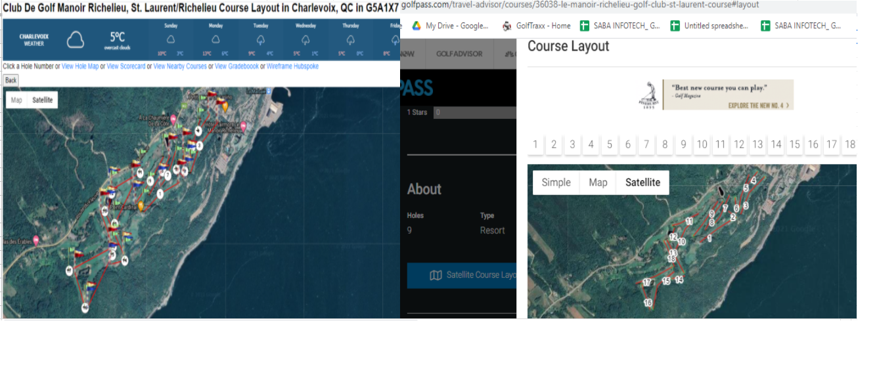Switch left map to Satellite view
This screenshot has width=879, height=390.
tap(43, 100)
